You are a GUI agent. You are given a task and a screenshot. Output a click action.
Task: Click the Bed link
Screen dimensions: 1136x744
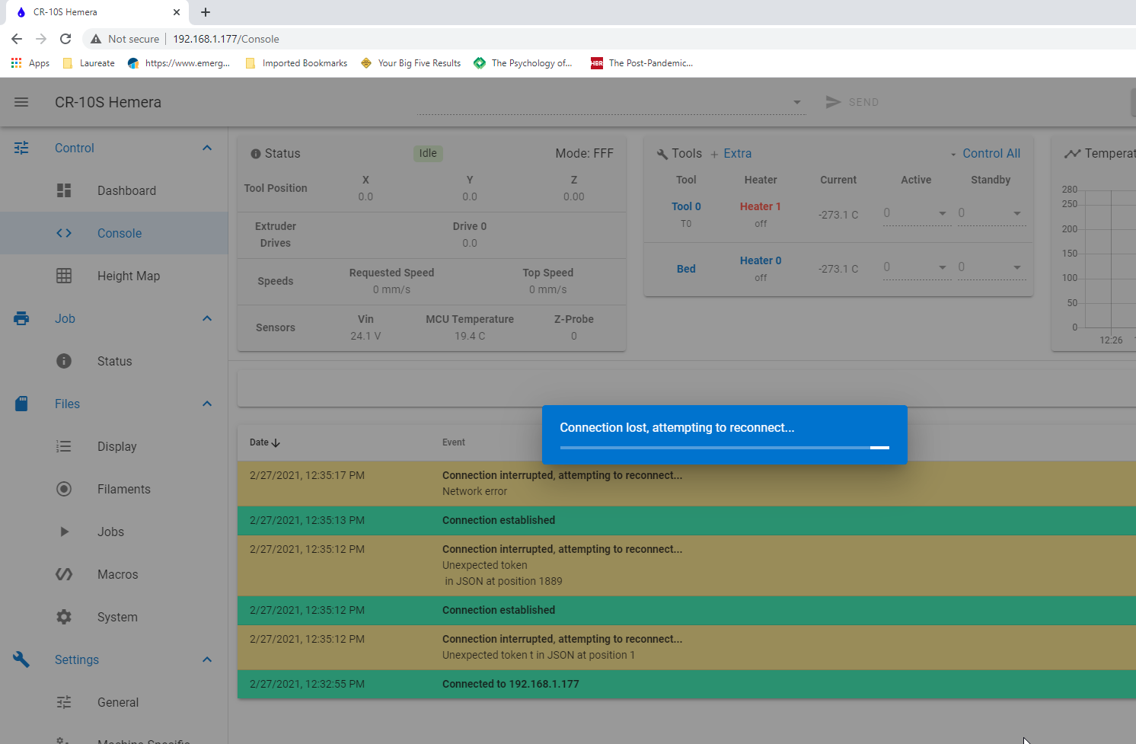point(686,269)
